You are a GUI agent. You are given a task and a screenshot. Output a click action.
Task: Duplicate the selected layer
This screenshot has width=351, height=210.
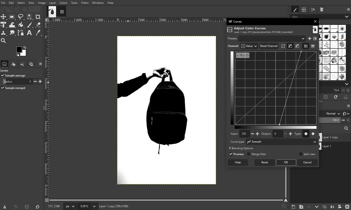pos(324,207)
